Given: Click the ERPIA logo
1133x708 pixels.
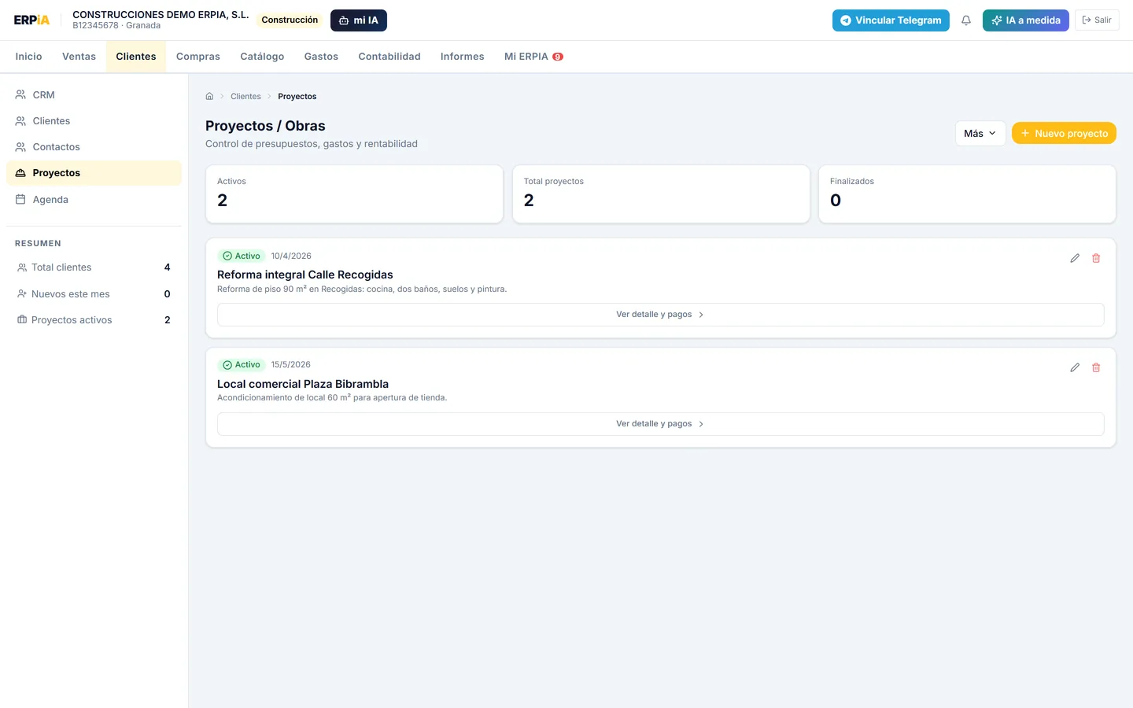Looking at the screenshot, I should pyautogui.click(x=31, y=20).
